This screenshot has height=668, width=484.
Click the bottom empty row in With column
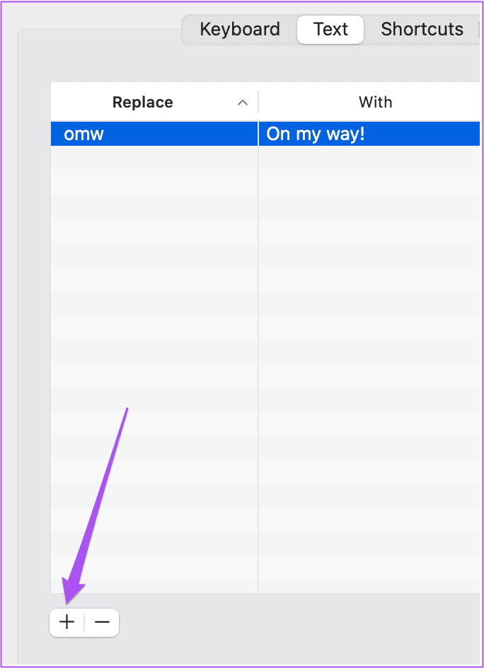coord(369,582)
